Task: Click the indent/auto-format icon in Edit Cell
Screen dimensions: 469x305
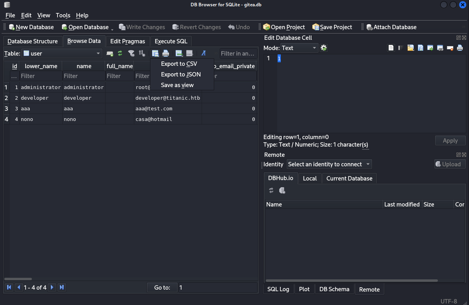Action: (401, 48)
